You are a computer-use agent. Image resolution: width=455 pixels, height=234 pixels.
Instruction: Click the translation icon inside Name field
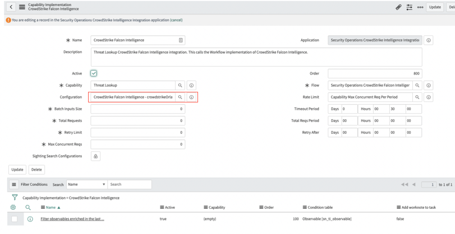click(x=181, y=40)
